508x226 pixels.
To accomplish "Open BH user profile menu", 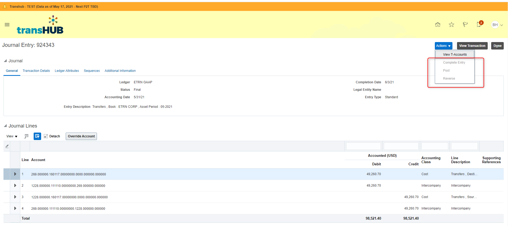I will (x=497, y=25).
